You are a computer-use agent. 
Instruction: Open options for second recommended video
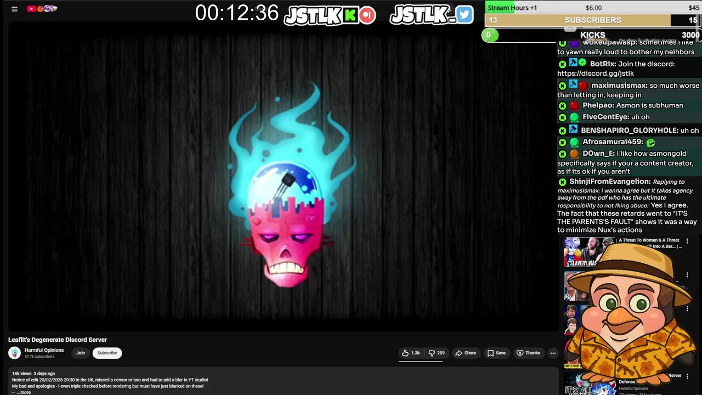[687, 275]
